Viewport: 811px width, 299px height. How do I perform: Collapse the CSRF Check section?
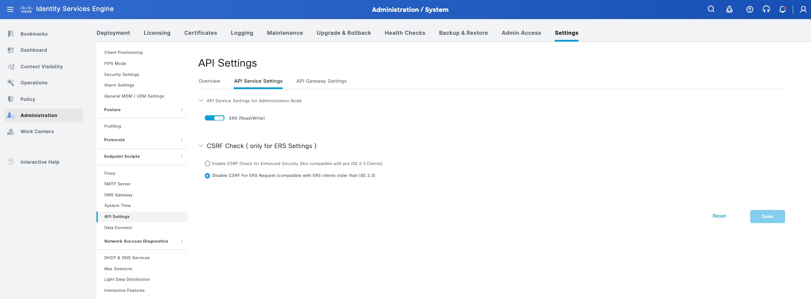tap(201, 146)
